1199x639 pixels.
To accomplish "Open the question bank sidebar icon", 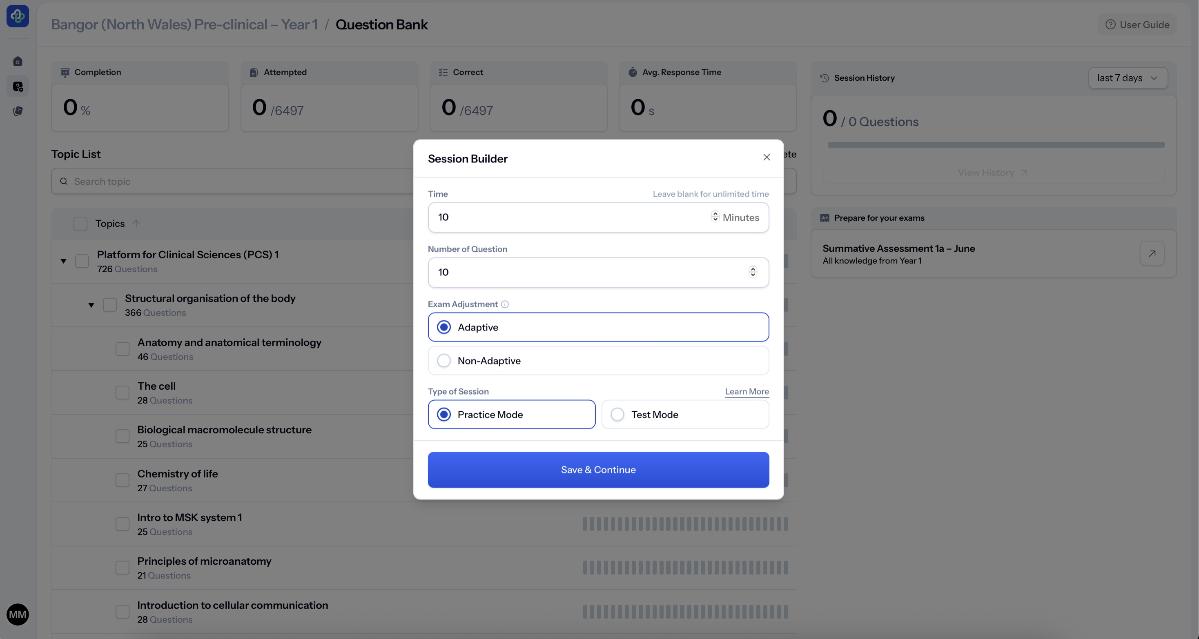I will (x=18, y=87).
